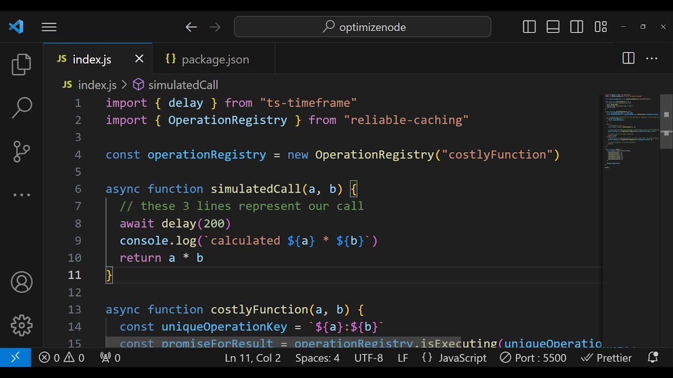Expand simulatedCall breadcrumb symbol list
The width and height of the screenshot is (673, 378).
pos(182,85)
